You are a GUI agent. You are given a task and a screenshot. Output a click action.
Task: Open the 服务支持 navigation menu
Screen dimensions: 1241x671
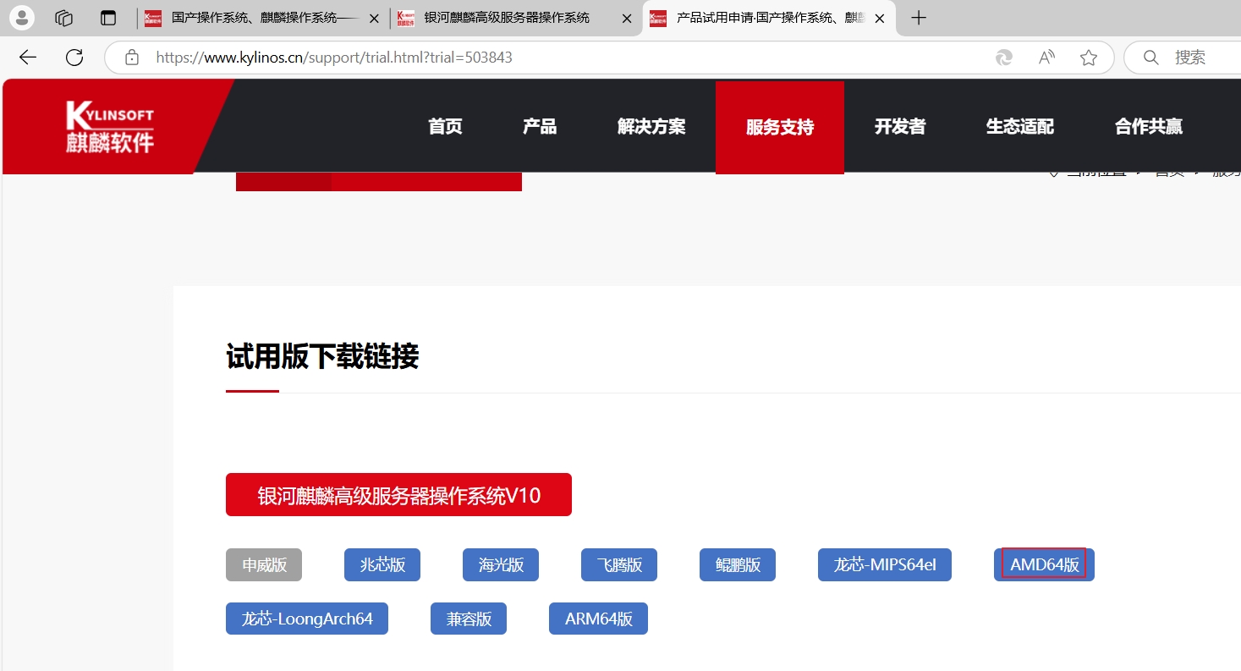(780, 128)
